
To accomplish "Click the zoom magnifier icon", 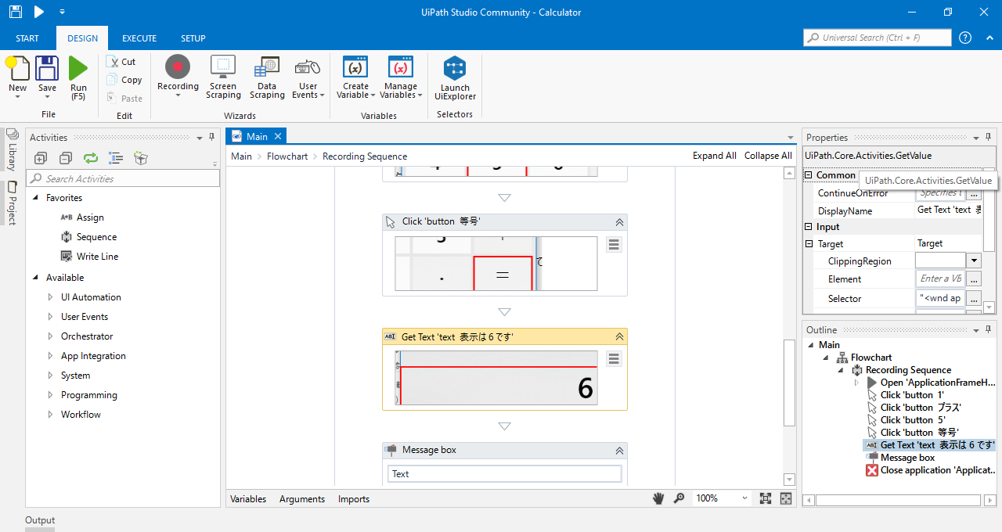I will pos(679,498).
